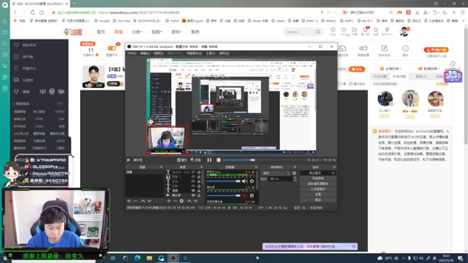Screen dimensions: 468x263
Task: Toggle visibility of image source row
Action: [193, 177]
